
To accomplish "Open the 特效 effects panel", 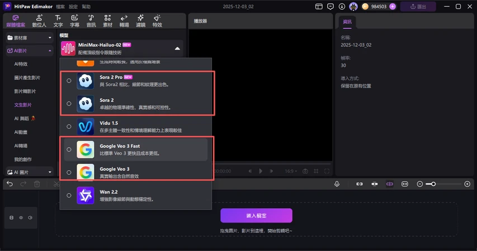I will point(157,21).
